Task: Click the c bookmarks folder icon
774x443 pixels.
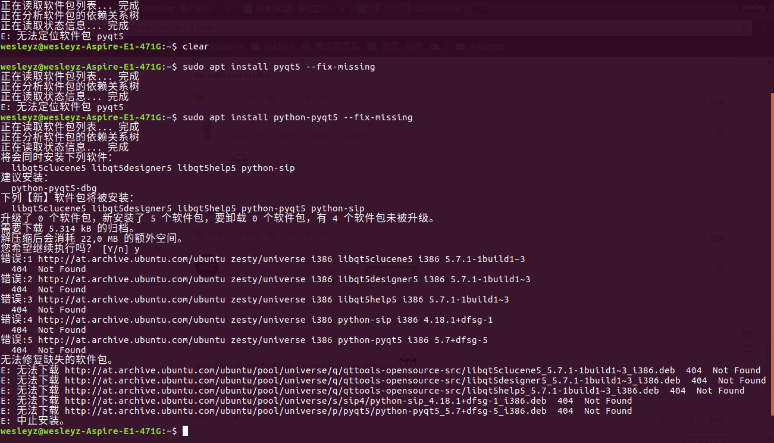Action: [x=435, y=46]
